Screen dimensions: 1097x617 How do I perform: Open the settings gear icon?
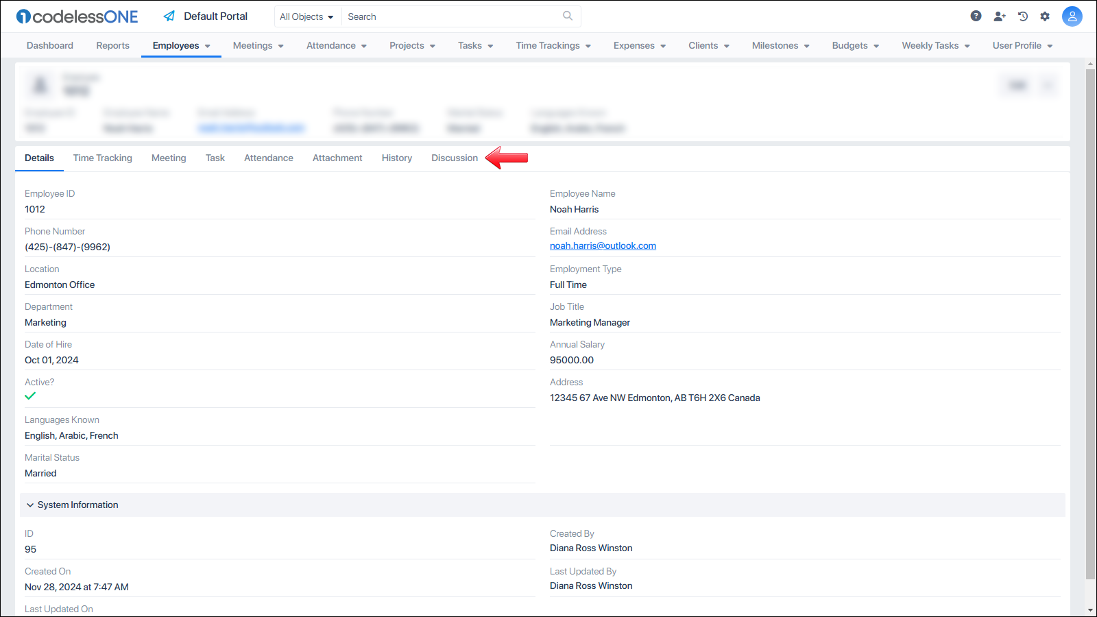point(1045,16)
